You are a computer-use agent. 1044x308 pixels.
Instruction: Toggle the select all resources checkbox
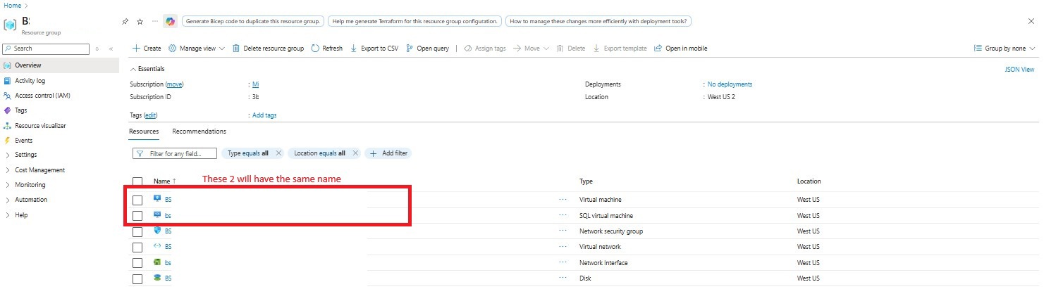[137, 181]
